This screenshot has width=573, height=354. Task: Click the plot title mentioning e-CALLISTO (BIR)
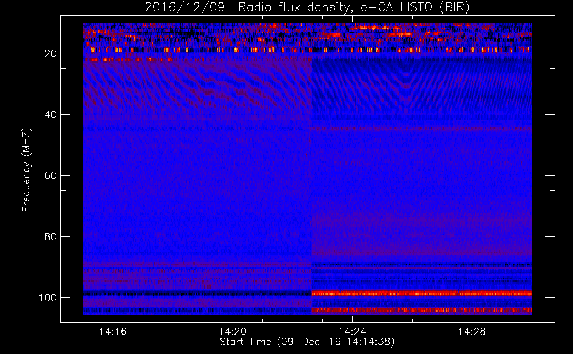click(307, 7)
